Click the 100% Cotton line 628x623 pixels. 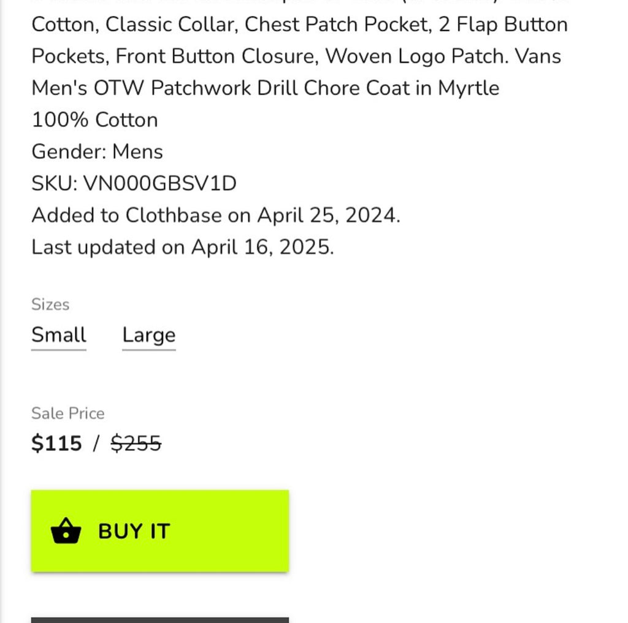click(x=94, y=120)
